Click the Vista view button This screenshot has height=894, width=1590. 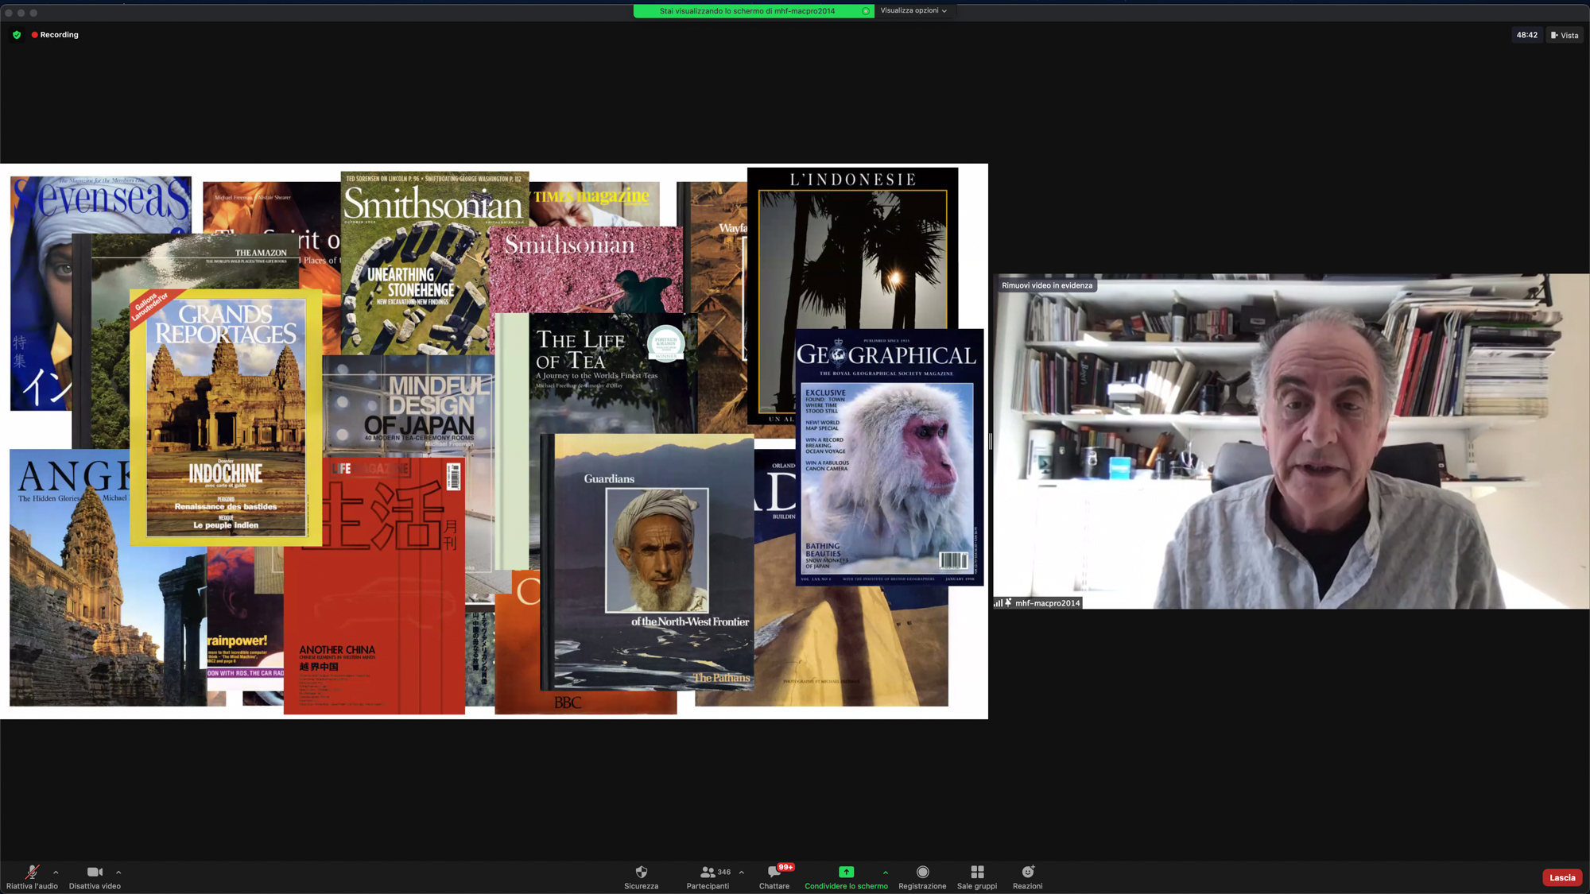tap(1565, 35)
